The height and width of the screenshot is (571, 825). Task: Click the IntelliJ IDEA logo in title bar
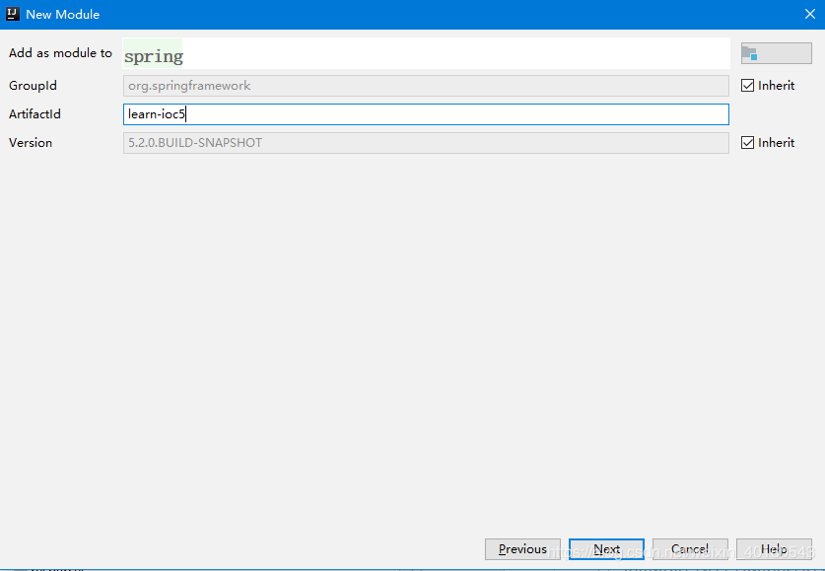click(x=13, y=14)
